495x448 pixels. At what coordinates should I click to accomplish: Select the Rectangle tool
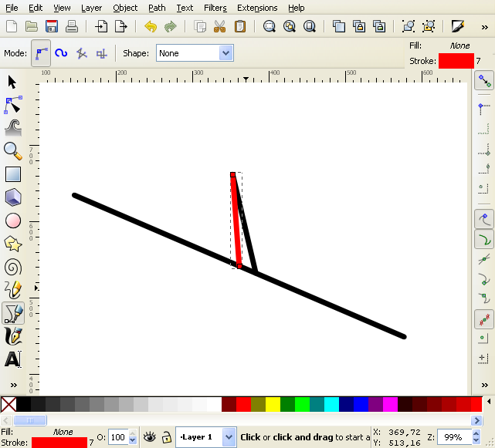[13, 174]
